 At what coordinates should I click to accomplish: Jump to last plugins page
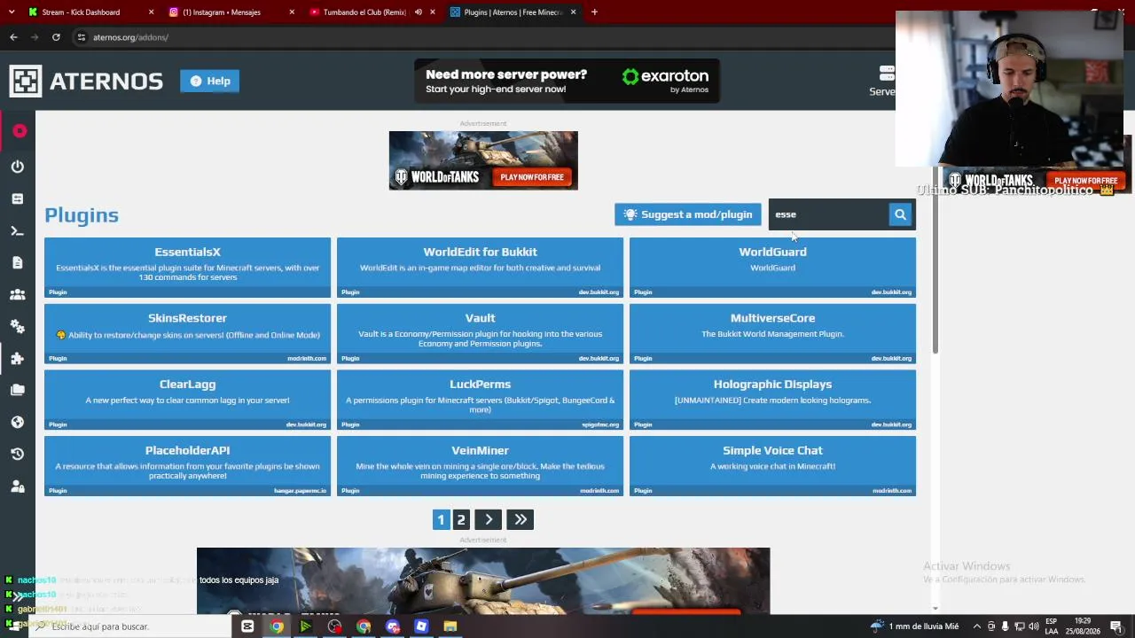(521, 520)
